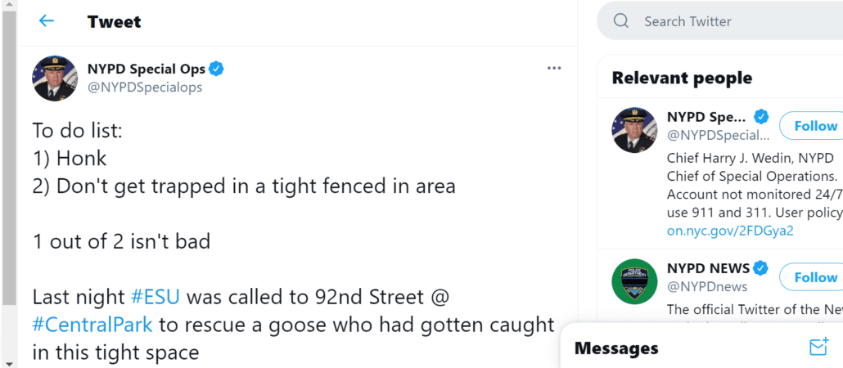Click the NYPD NEWS green avatar
This screenshot has height=368, width=843.
click(634, 281)
